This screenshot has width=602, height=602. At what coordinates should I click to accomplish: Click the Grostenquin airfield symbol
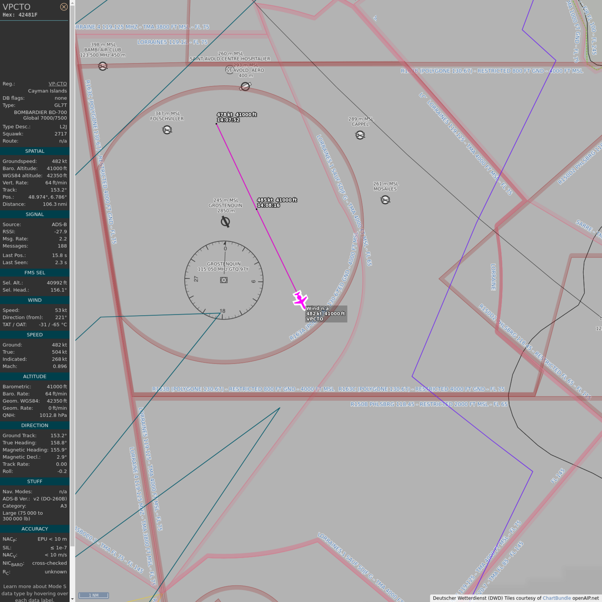(225, 222)
